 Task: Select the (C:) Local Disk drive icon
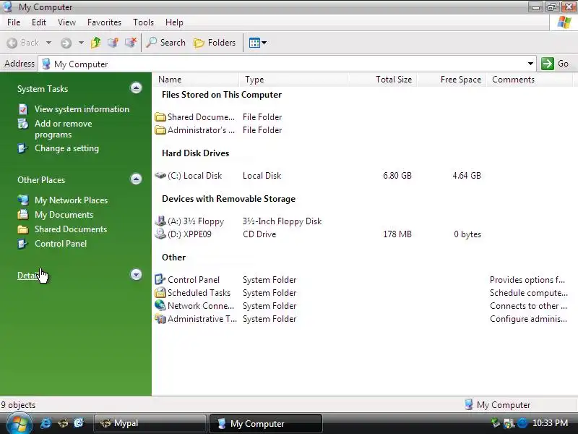coord(160,175)
